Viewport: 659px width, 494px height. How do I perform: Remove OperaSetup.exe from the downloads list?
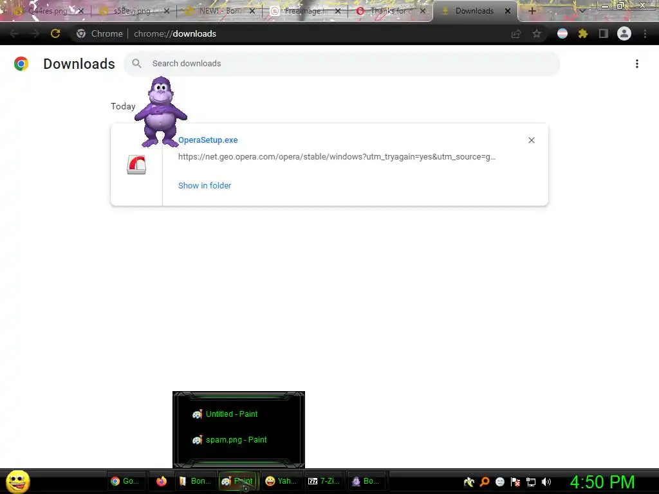pos(531,140)
